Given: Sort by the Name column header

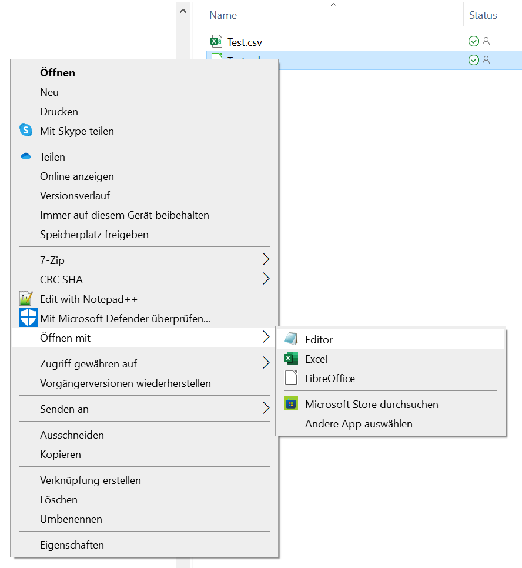Looking at the screenshot, I should 223,15.
